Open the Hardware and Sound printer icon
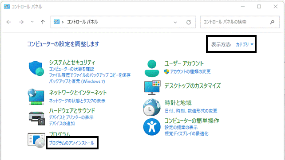 point(37,118)
